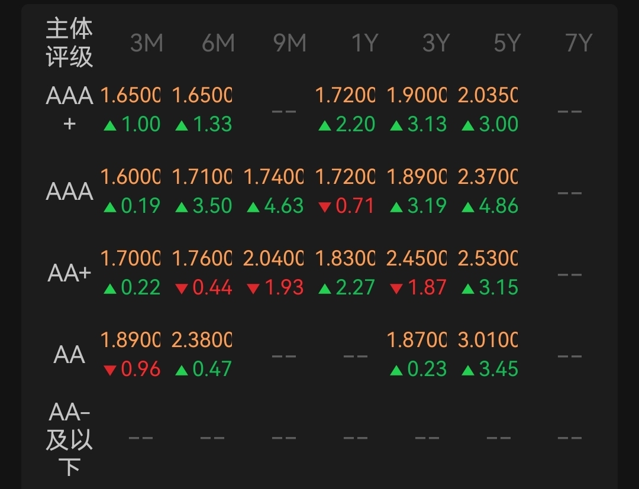Click AAA 9M yield value 1.7400
The width and height of the screenshot is (639, 489).
coord(273,177)
